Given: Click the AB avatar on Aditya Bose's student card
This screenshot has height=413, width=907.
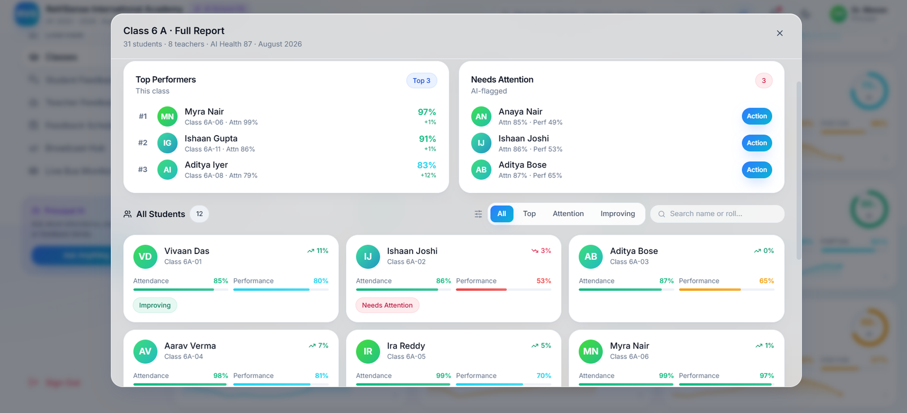Looking at the screenshot, I should 591,256.
